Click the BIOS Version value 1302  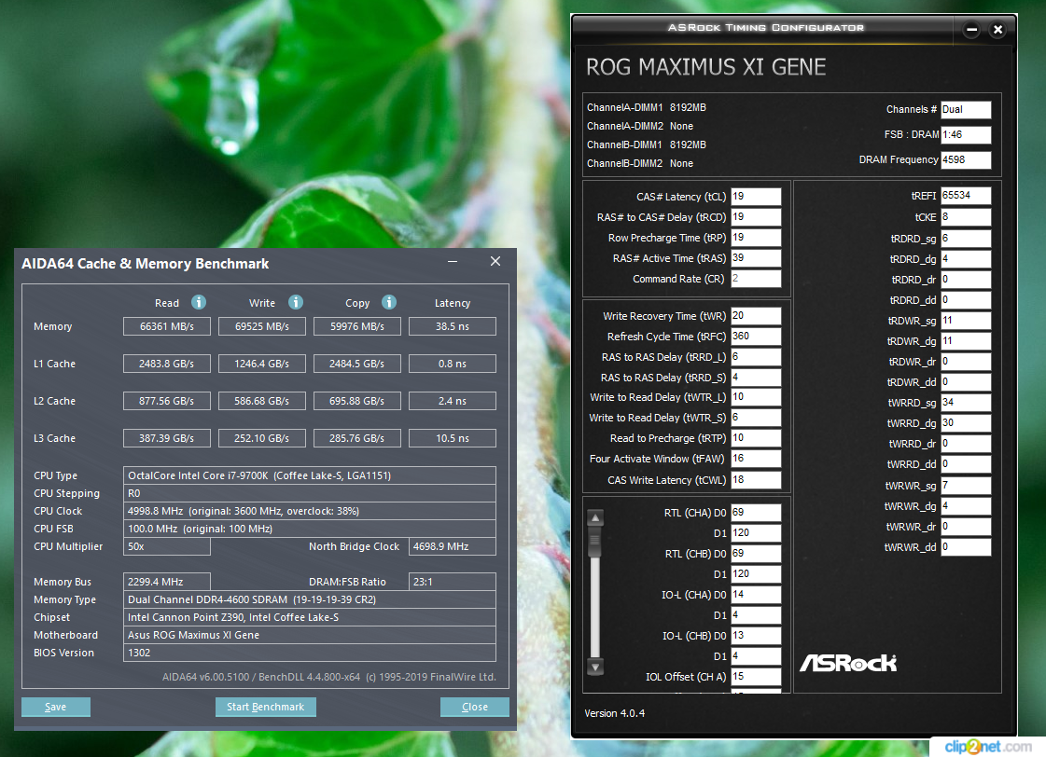pos(310,653)
